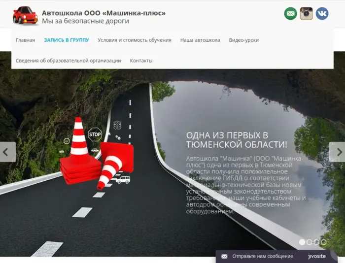This screenshot has width=345, height=263.
Task: Go to the Контакты page
Action: pyautogui.click(x=141, y=61)
